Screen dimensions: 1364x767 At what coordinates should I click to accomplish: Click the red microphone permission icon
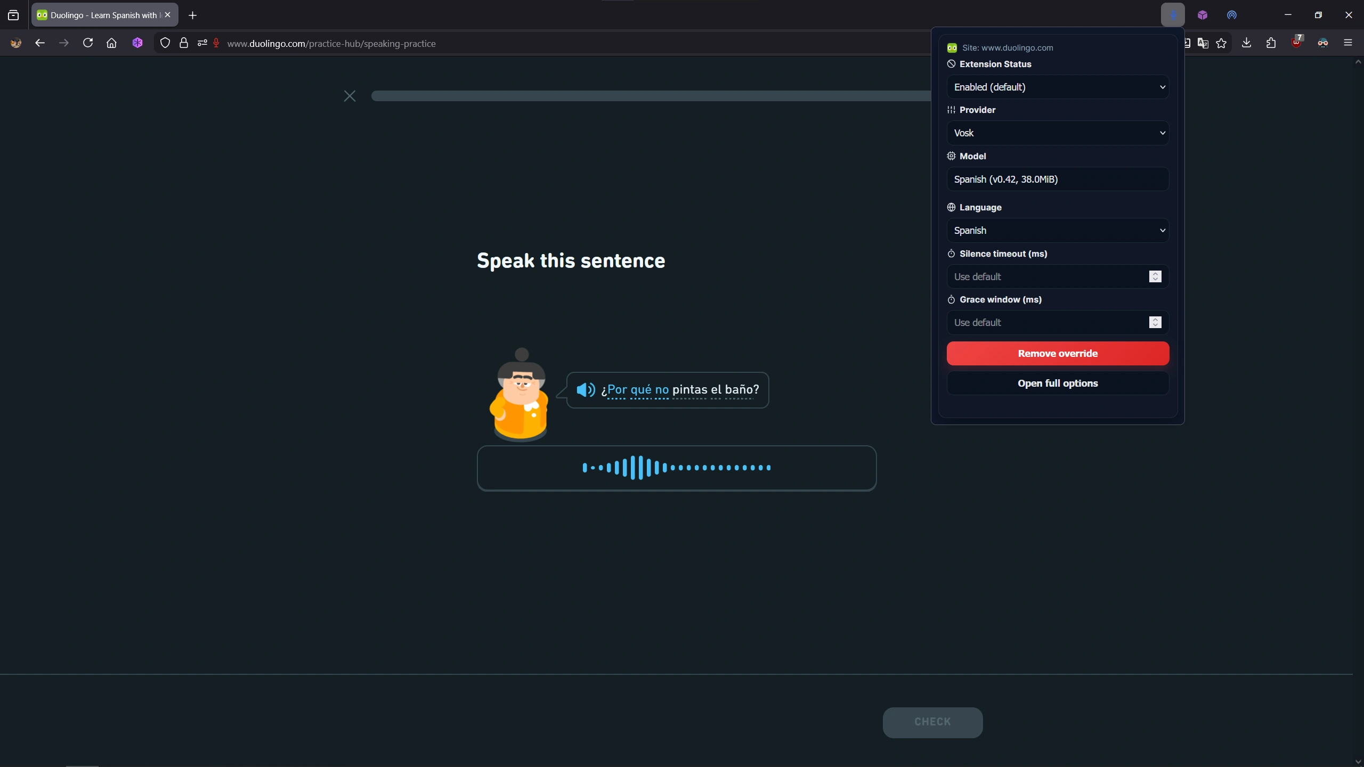click(x=216, y=43)
